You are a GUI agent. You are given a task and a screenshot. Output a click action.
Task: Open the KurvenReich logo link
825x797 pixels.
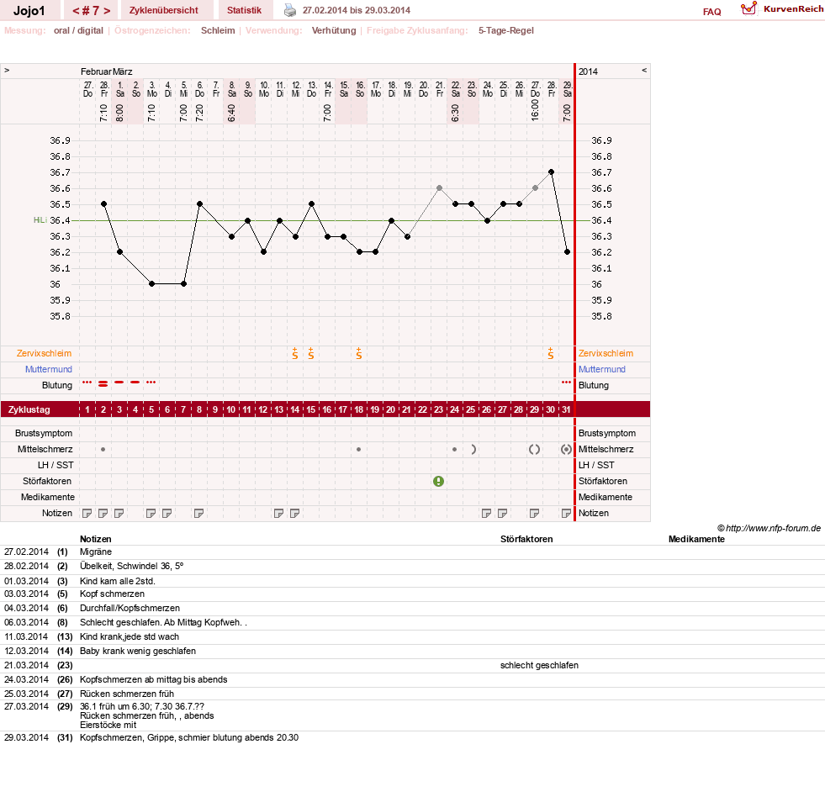pos(782,9)
